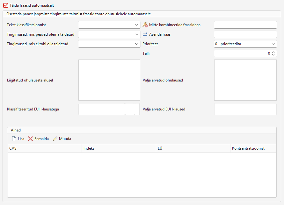Open Tingimused, mis ei tohi olla täidetud dropdown

pos(109,44)
